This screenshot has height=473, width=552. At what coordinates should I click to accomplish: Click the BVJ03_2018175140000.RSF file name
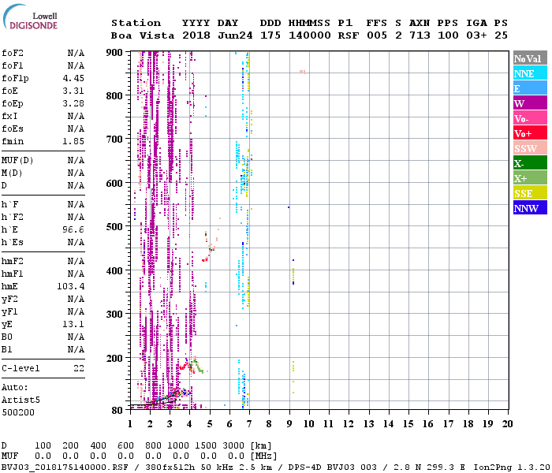[65, 467]
